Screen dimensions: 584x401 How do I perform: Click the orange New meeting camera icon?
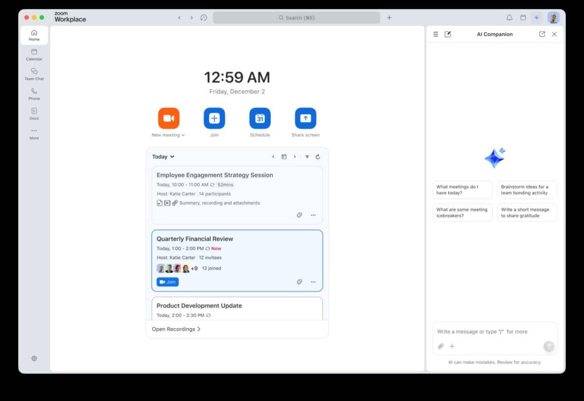pyautogui.click(x=168, y=118)
